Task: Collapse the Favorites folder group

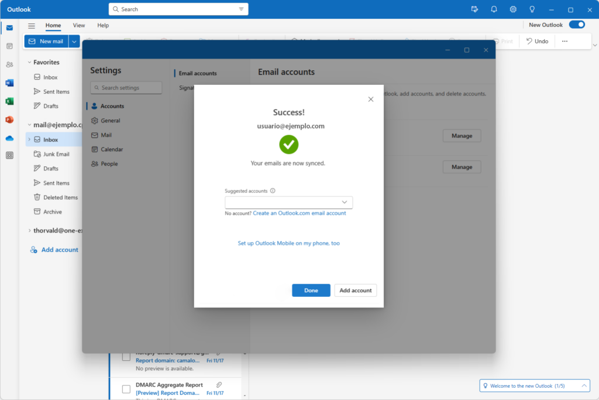Action: click(x=29, y=62)
